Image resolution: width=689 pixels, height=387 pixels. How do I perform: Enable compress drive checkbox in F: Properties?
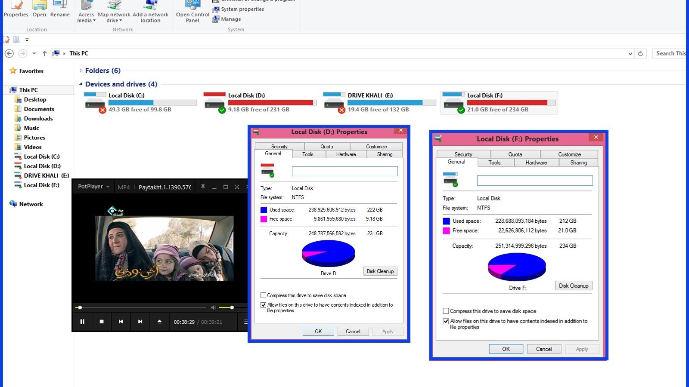tap(446, 311)
